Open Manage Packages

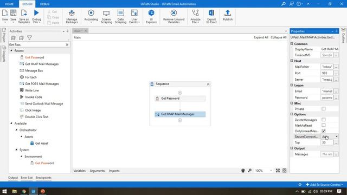click(72, 16)
